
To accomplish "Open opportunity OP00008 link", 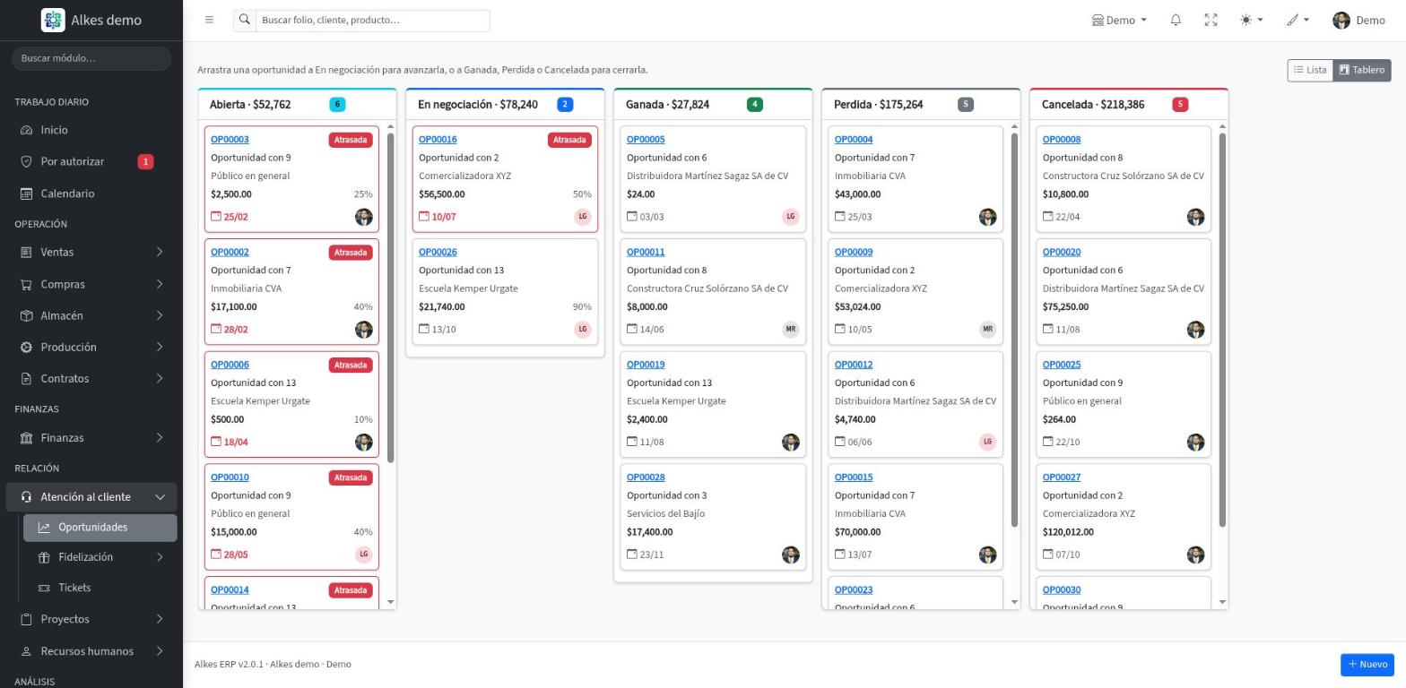I will tap(1062, 139).
